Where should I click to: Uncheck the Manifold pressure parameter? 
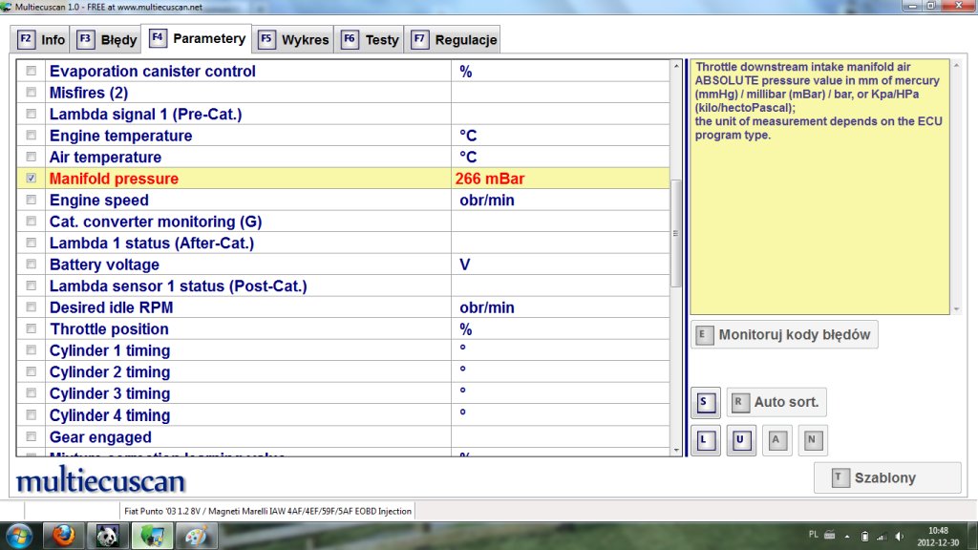32,179
